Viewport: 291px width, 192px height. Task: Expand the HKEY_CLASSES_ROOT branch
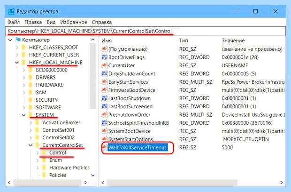17,48
